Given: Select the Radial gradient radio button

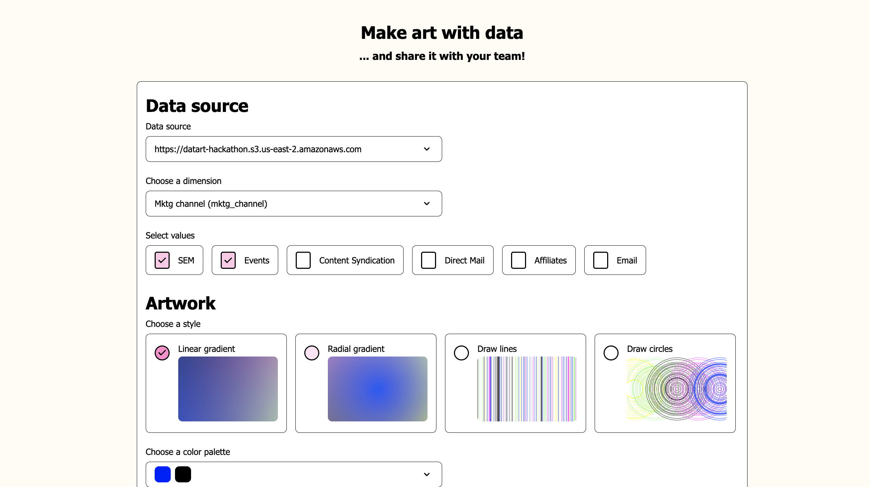Looking at the screenshot, I should 312,353.
